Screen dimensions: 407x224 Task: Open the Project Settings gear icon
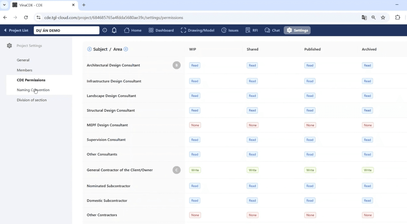coord(9,46)
